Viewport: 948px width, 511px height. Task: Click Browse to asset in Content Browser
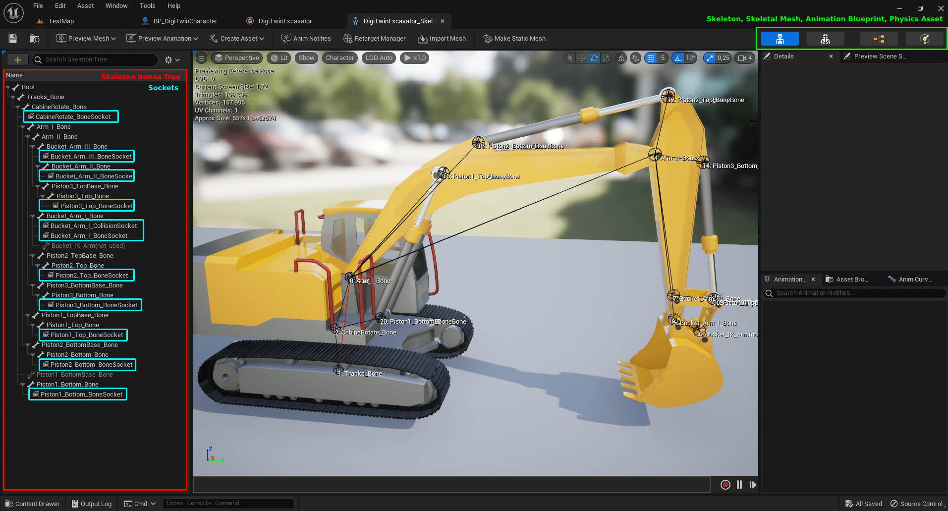34,39
